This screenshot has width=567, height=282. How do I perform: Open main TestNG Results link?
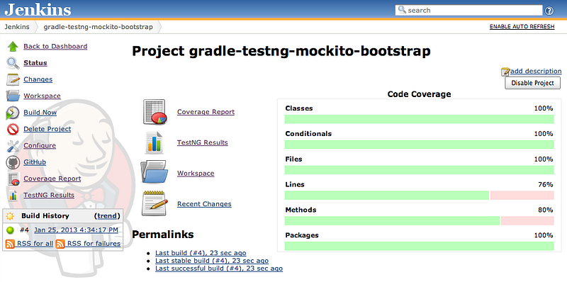203,142
